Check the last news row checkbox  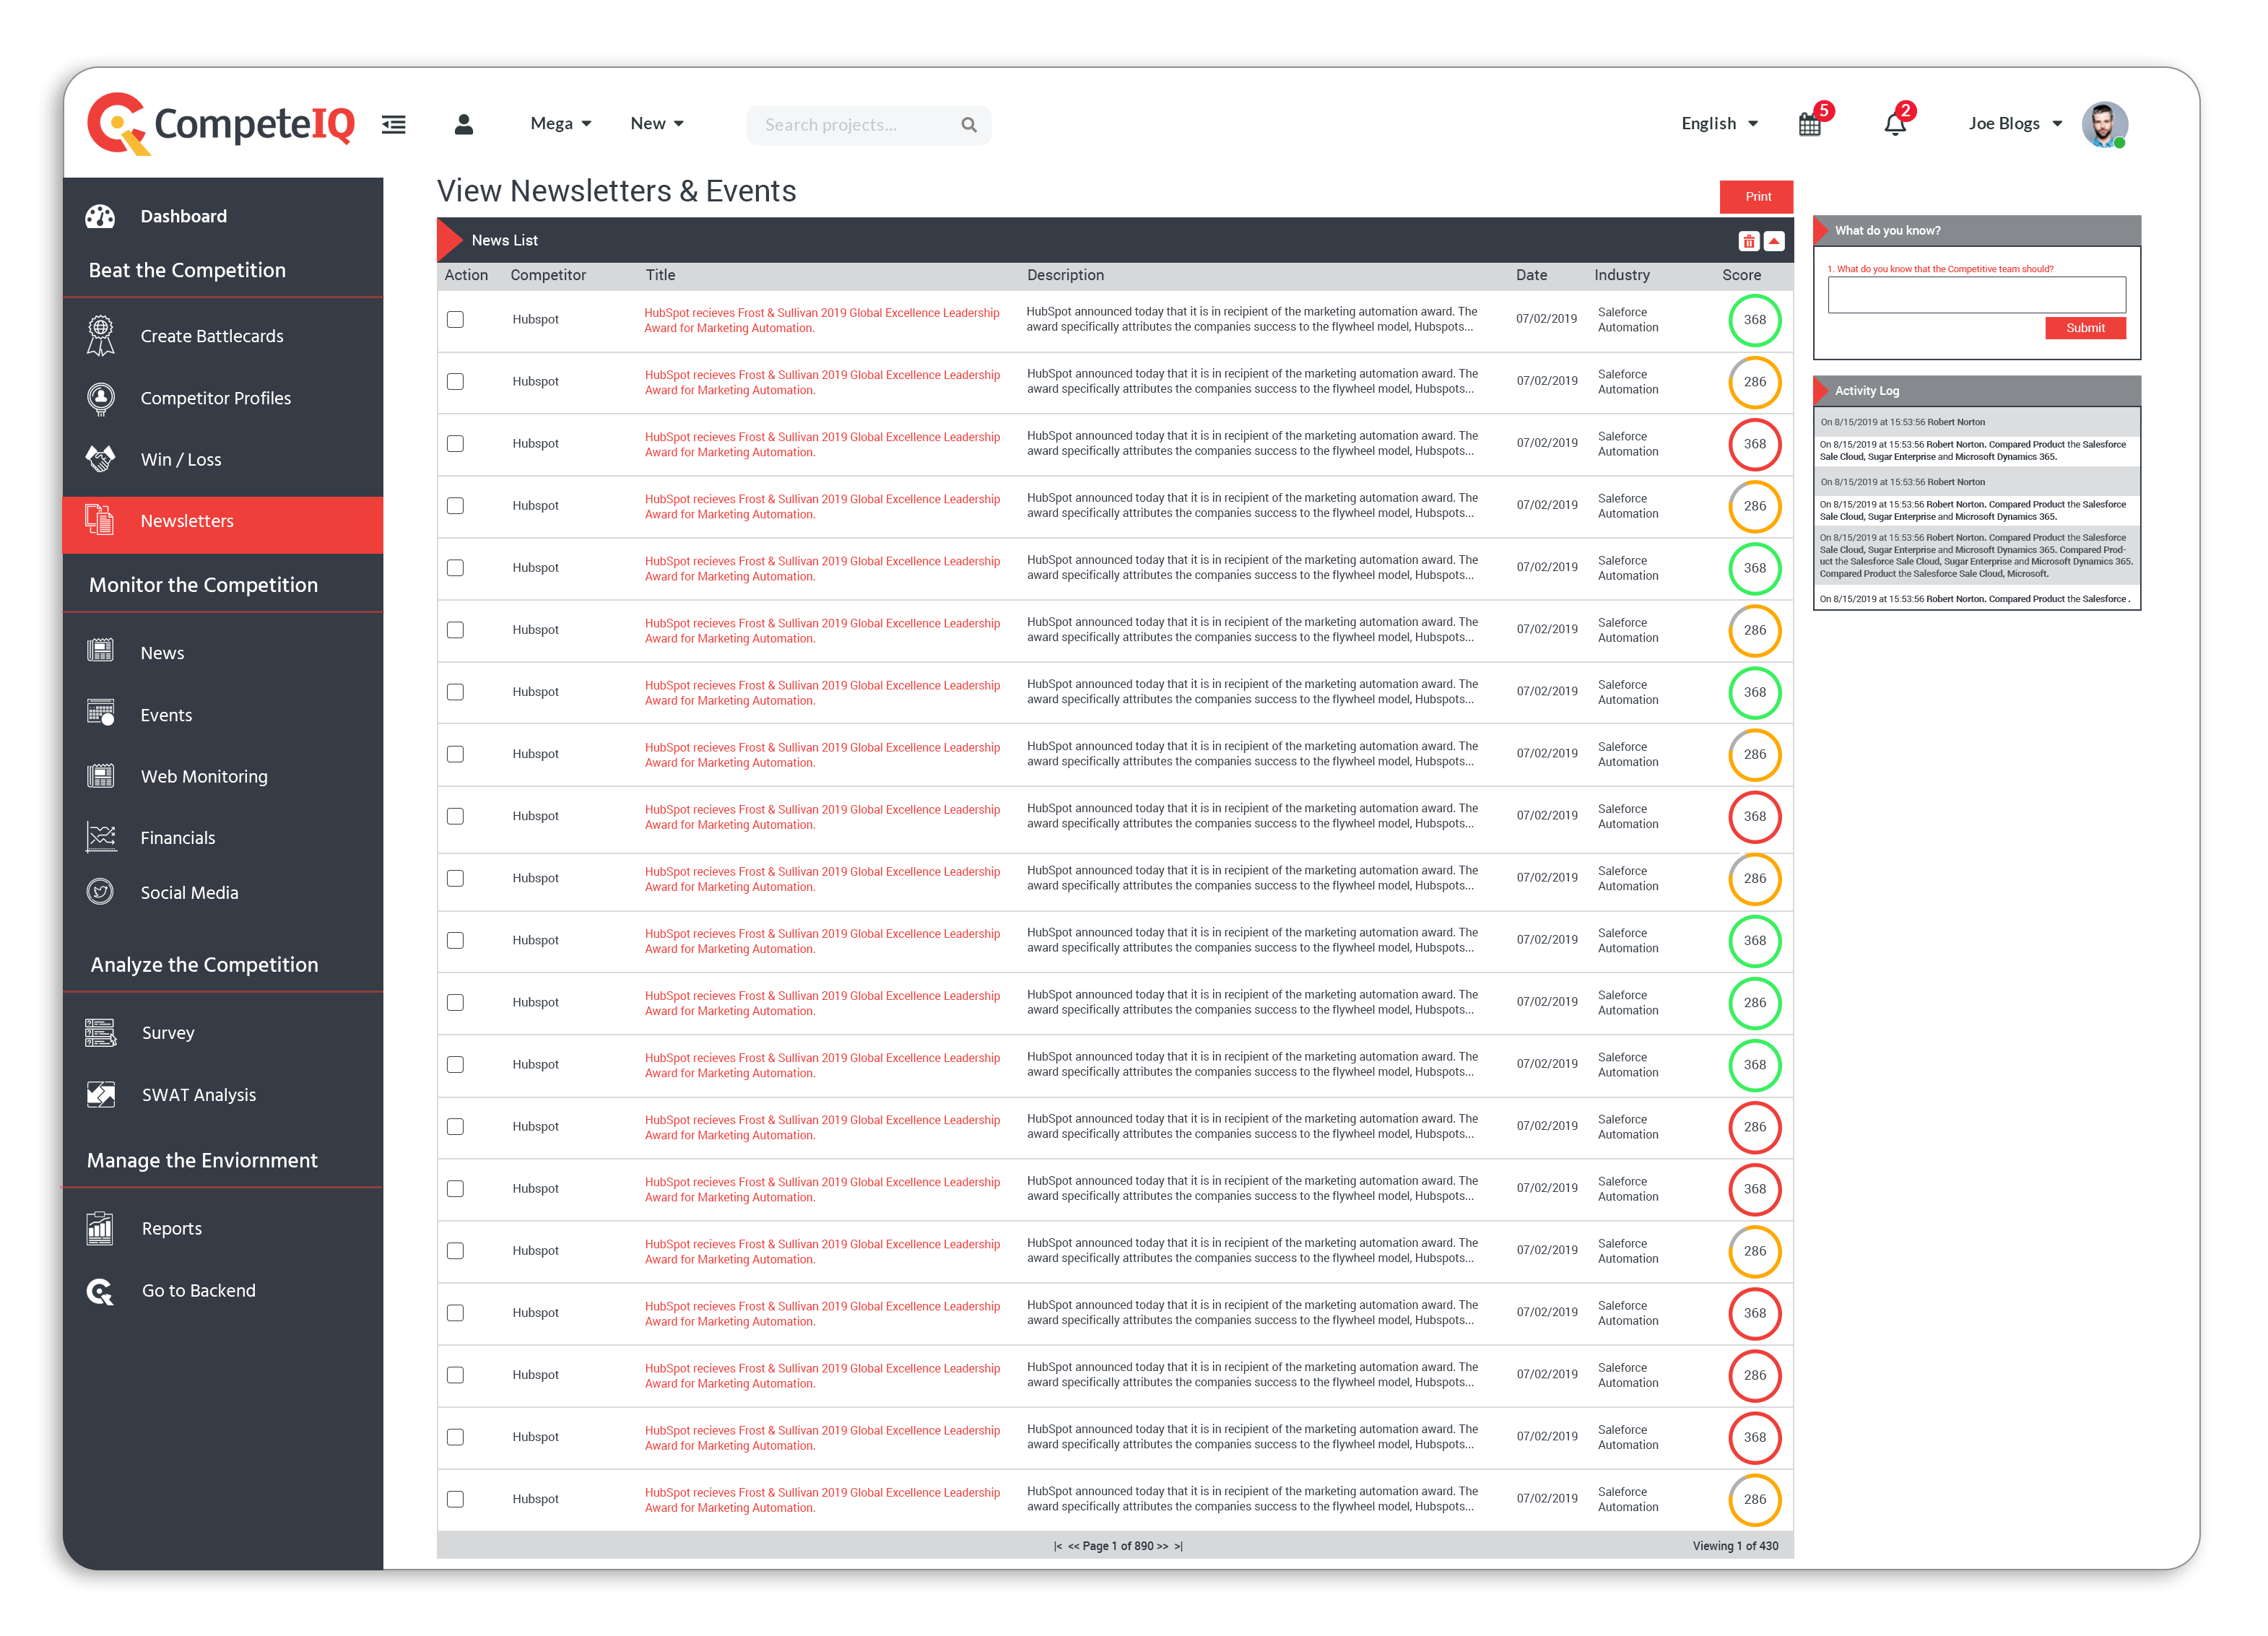pos(455,1499)
